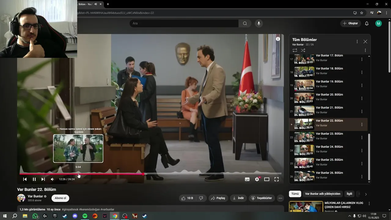Image resolution: width=391 pixels, height=220 pixels.
Task: Click the 5:54 seek preview thumbnail
Action: click(78, 148)
